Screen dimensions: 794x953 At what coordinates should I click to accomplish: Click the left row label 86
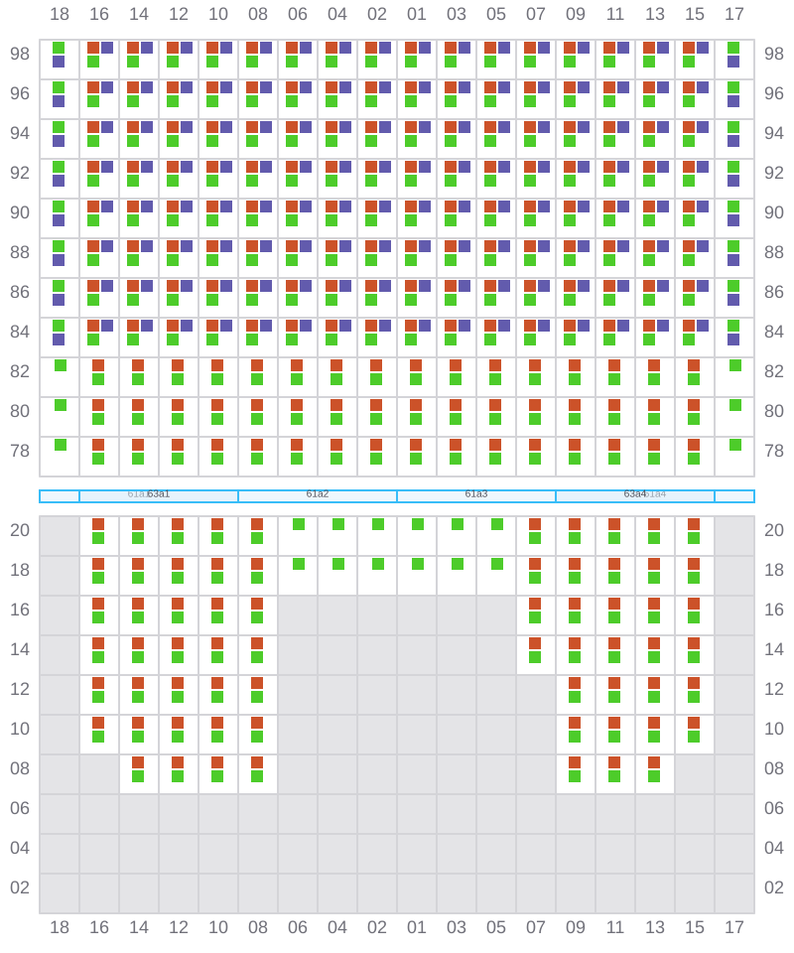coord(20,292)
